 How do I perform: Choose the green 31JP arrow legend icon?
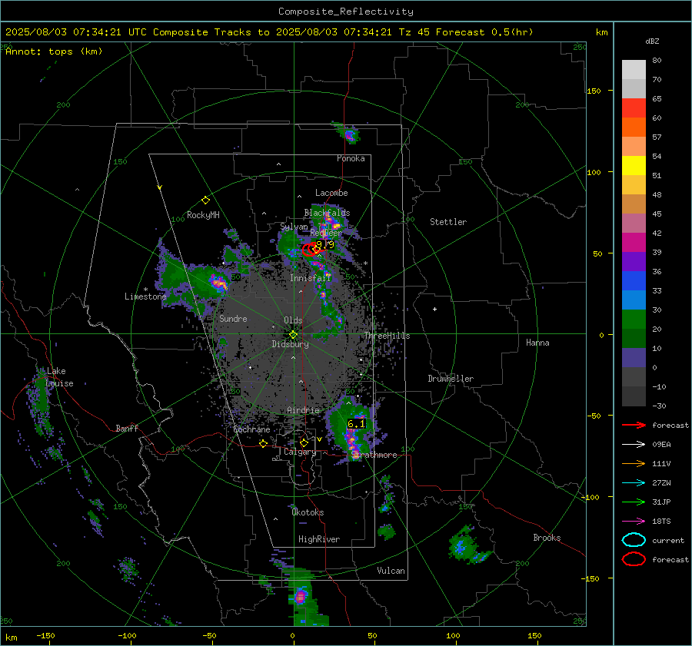pyautogui.click(x=634, y=502)
